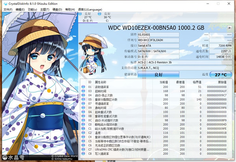This screenshot has height=162, width=236.
Task: Select the UltraDMA CRC 错误计数 row
Action: (x=154, y=149)
